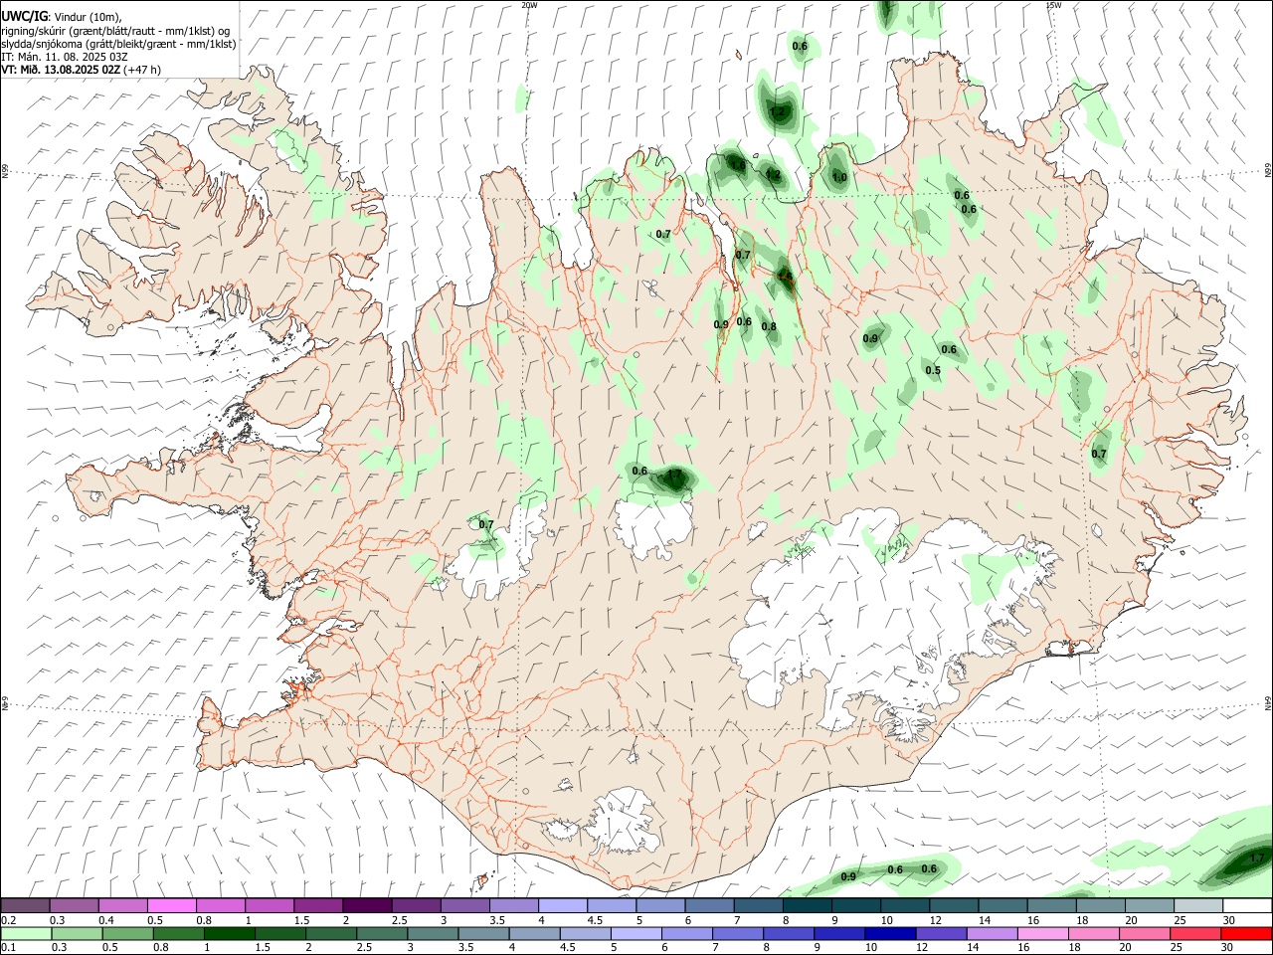1273x955 pixels.
Task: Click the '0.4' label of the upper scale
Action: (106, 920)
